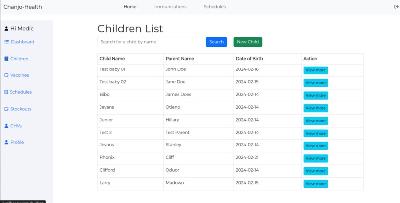Click parent name Cliff
Viewport: 400px width, 203px height.
[170, 157]
